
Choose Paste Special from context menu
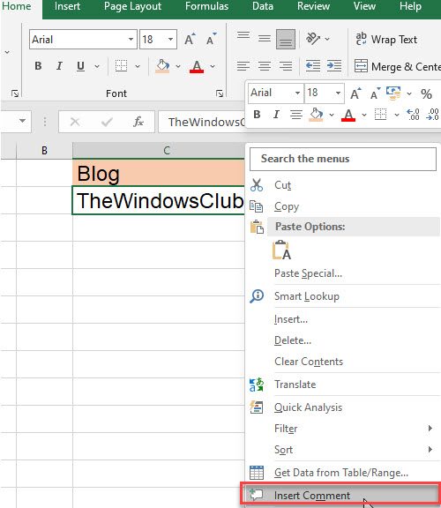click(x=343, y=273)
